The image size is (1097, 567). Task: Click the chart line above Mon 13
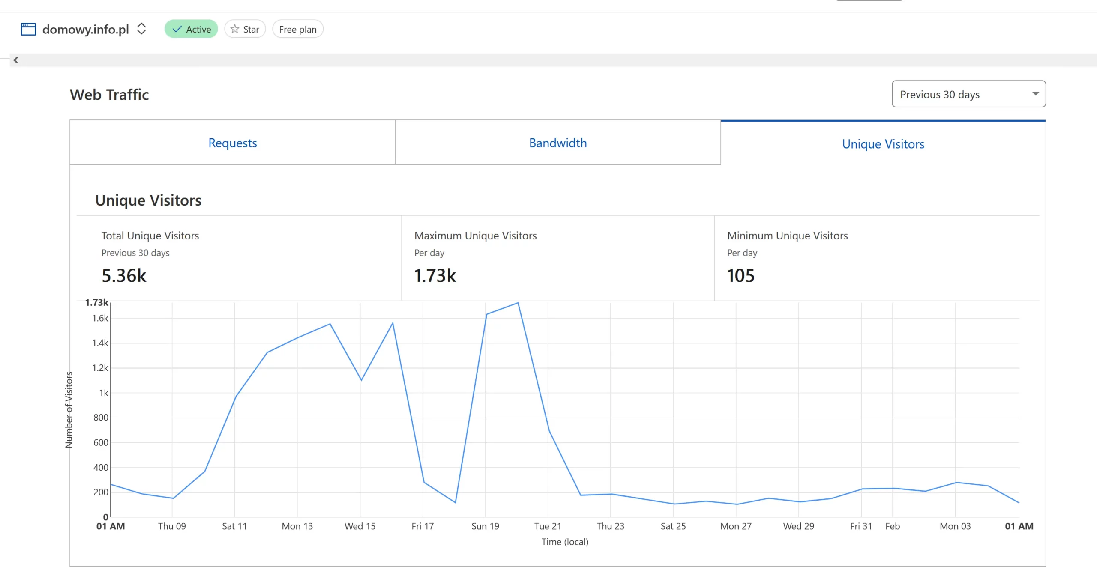(298, 338)
